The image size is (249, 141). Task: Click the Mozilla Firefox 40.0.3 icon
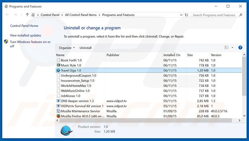coord(58,116)
